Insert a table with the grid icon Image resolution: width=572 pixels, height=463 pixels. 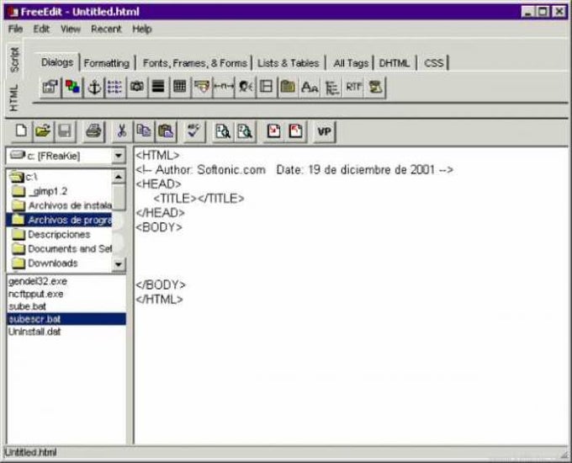coord(180,88)
